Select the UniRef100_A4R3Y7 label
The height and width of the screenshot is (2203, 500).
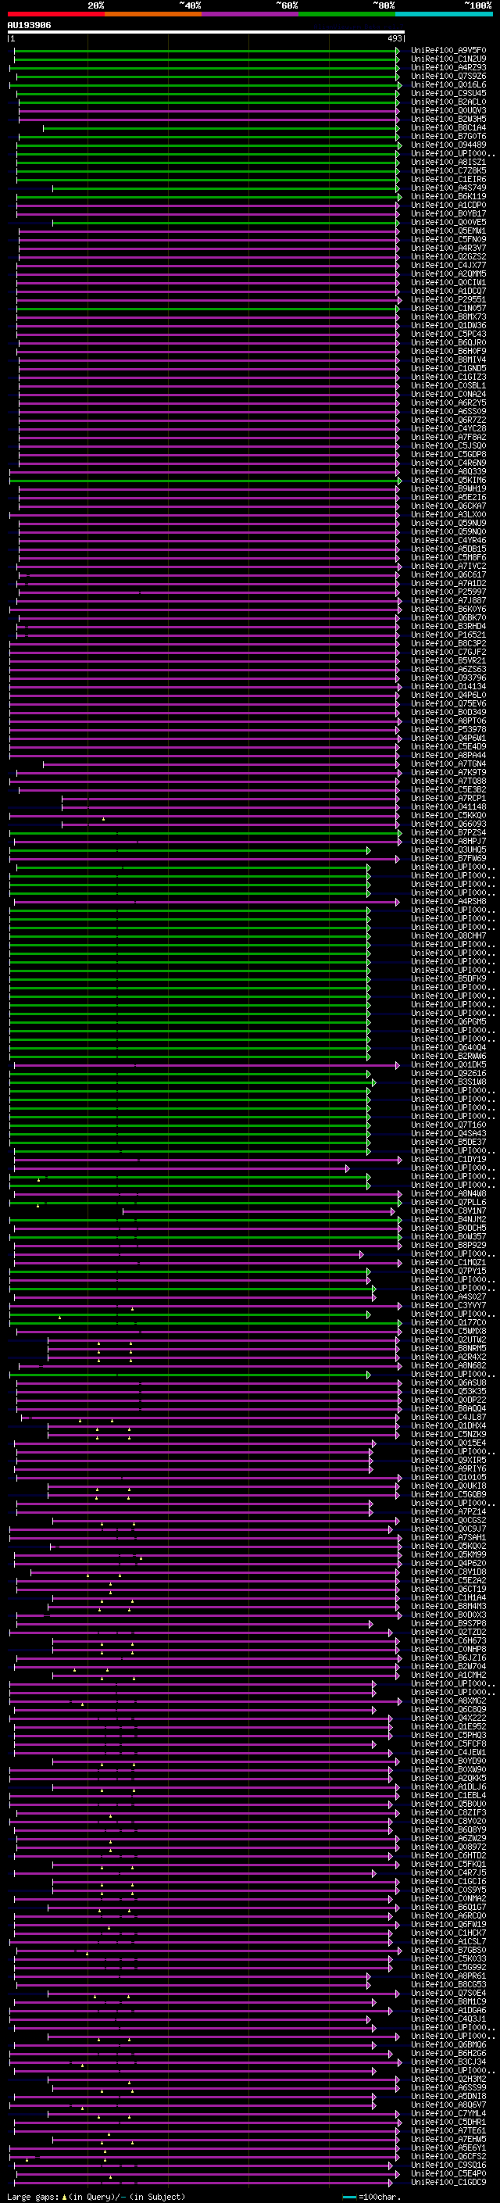click(448, 248)
